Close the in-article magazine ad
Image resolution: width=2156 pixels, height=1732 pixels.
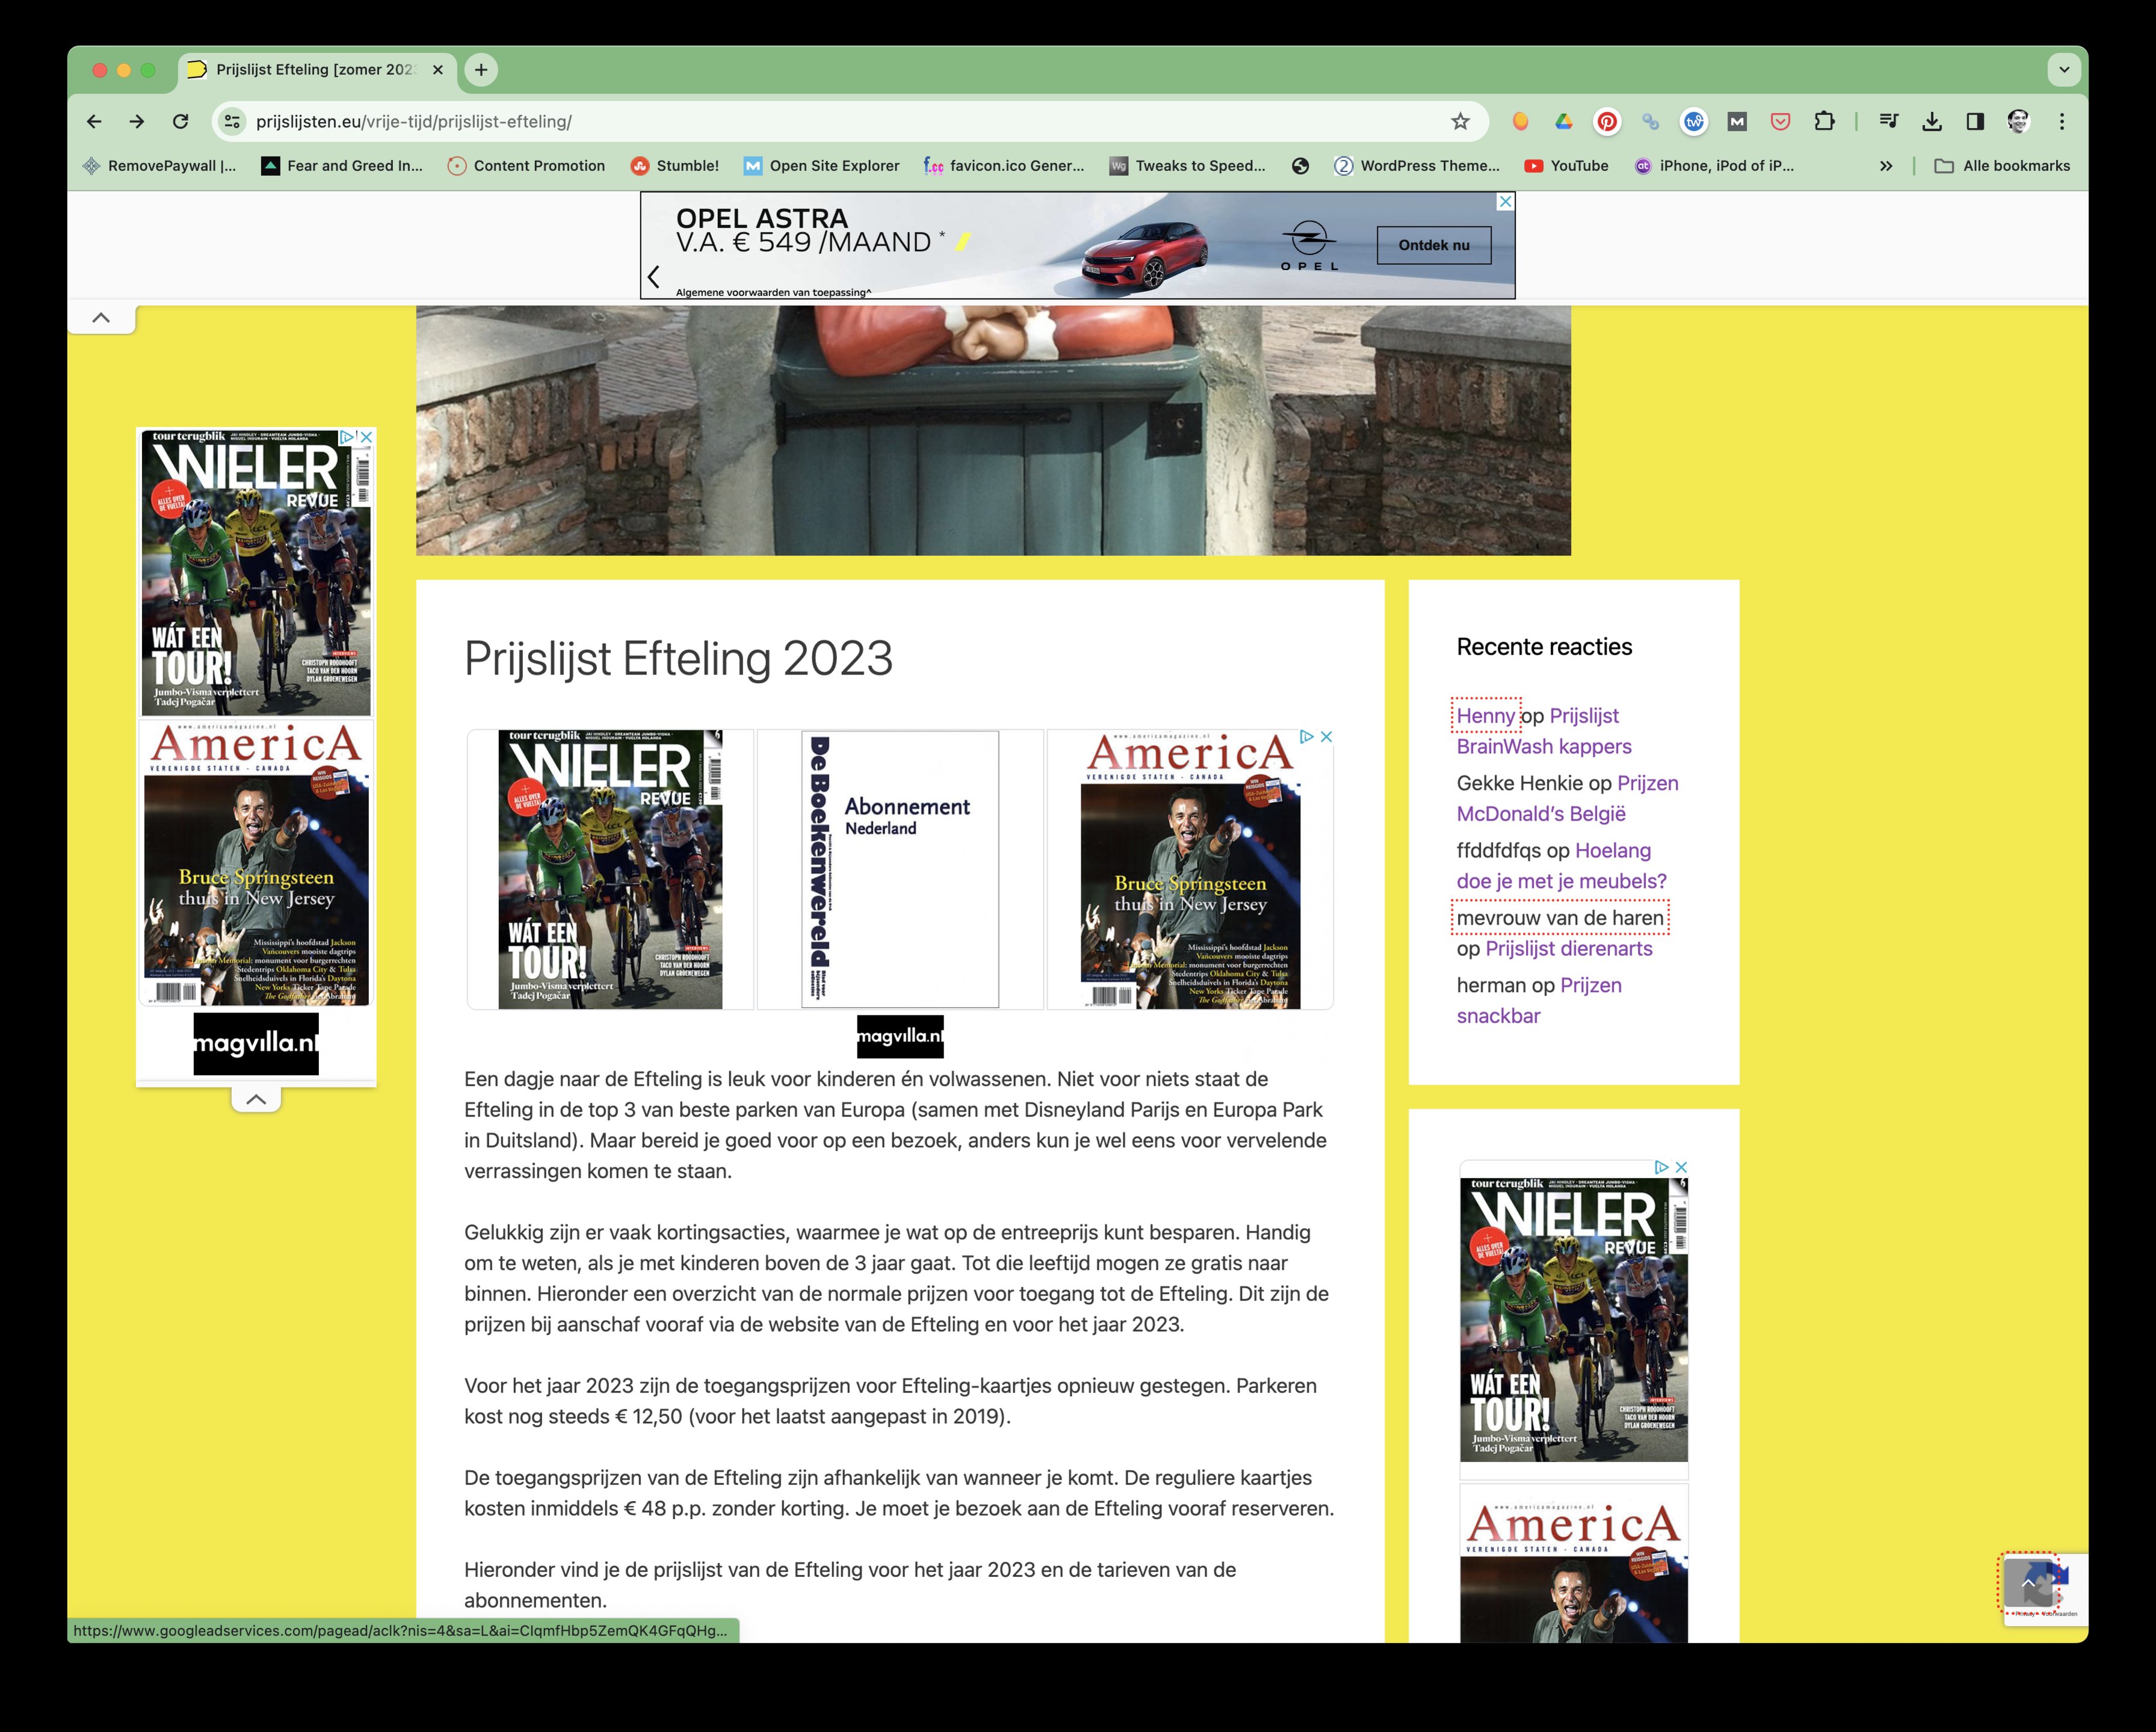tap(1326, 737)
